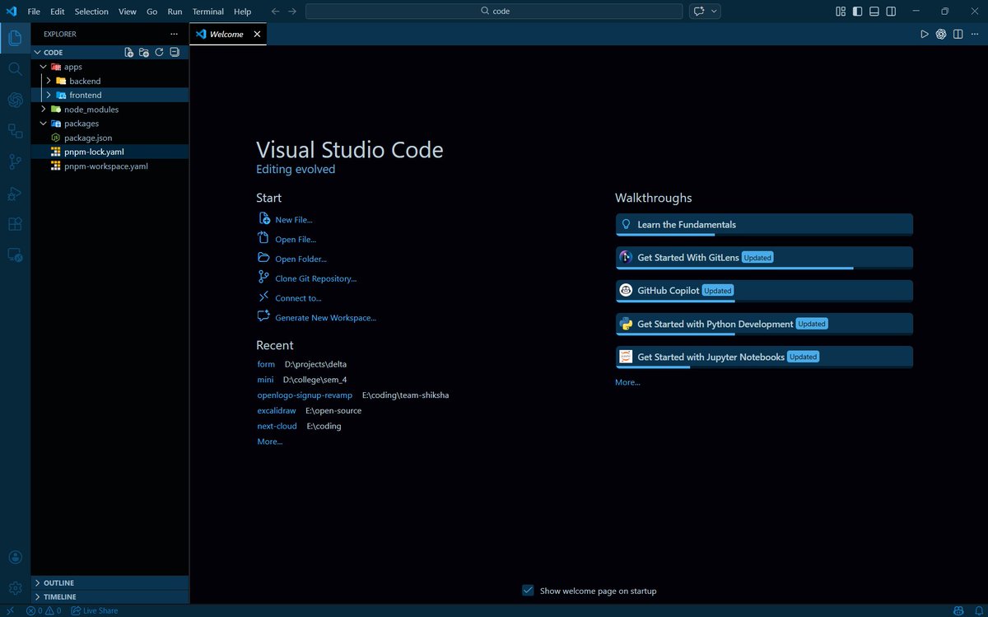Click the Run play icon in editor toolbar
The image size is (988, 617).
[925, 34]
